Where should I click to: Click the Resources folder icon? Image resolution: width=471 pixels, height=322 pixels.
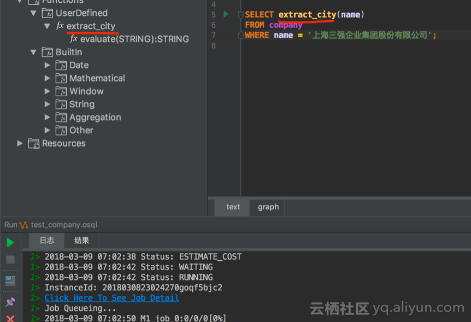[x=34, y=143]
